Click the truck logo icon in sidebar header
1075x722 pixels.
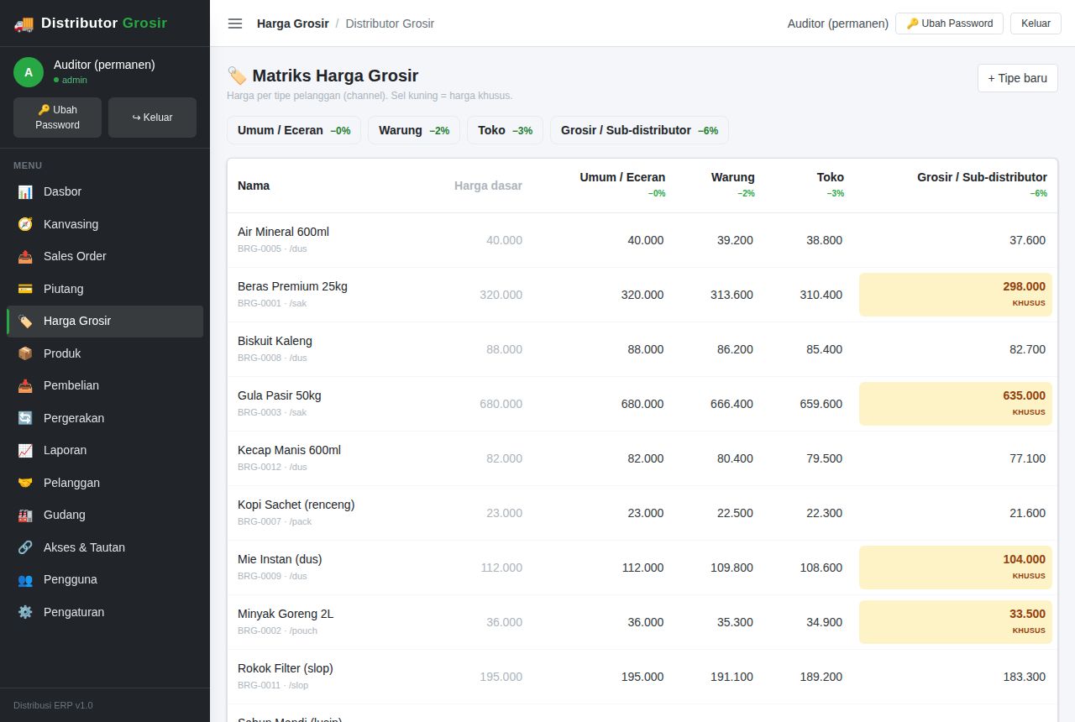(x=24, y=24)
